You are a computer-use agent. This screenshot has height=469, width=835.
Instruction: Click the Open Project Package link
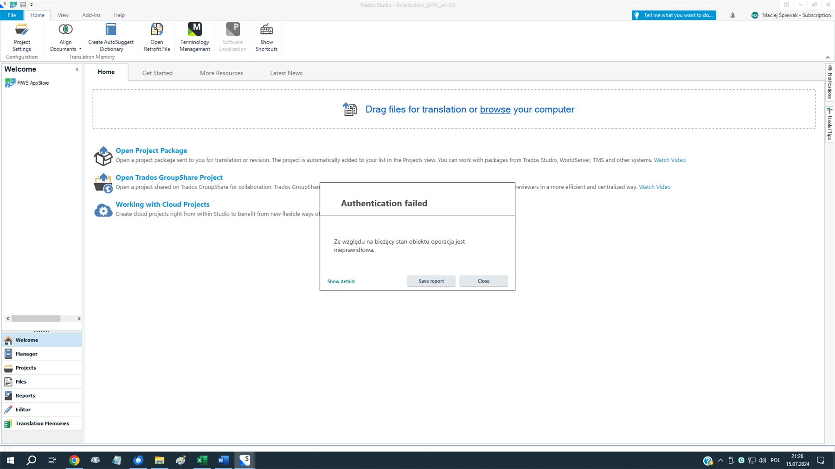(x=151, y=150)
